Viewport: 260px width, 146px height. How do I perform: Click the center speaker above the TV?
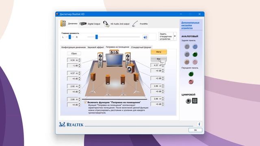[114, 52]
